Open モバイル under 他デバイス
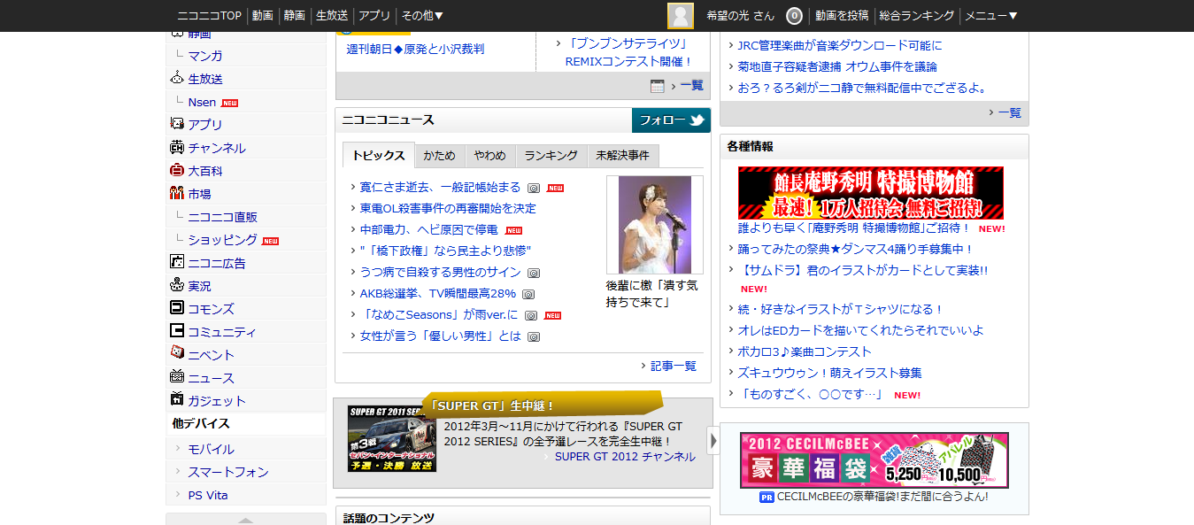The image size is (1194, 525). (x=212, y=449)
